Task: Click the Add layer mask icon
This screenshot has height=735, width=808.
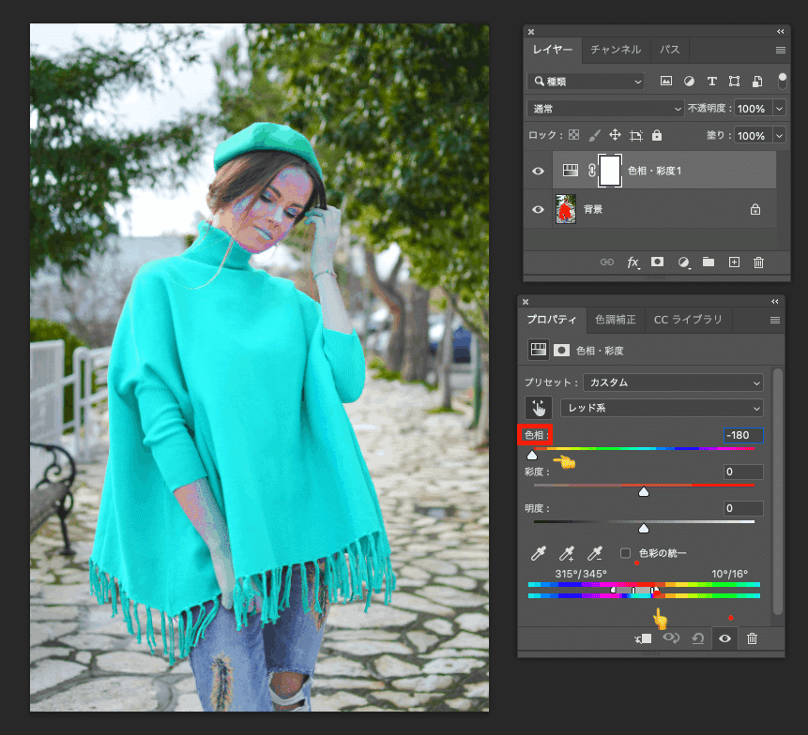Action: tap(657, 262)
